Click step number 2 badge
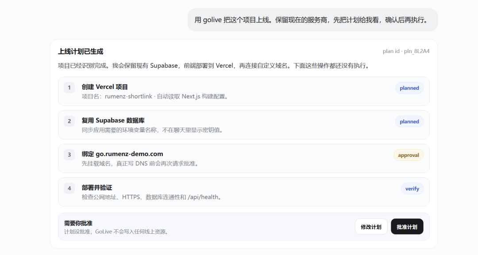The height and width of the screenshot is (255, 478). [69, 121]
